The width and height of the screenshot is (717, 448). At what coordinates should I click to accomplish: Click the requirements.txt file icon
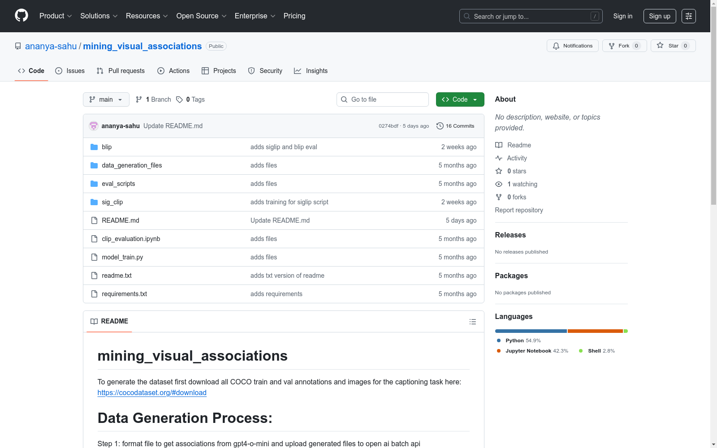point(94,294)
